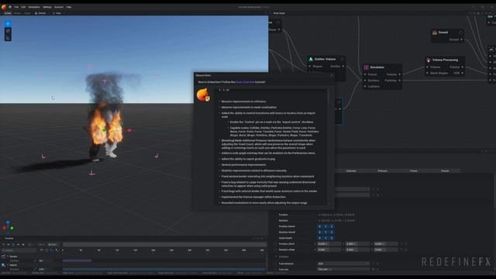
Task: Open the Help menu
Action: click(x=69, y=7)
